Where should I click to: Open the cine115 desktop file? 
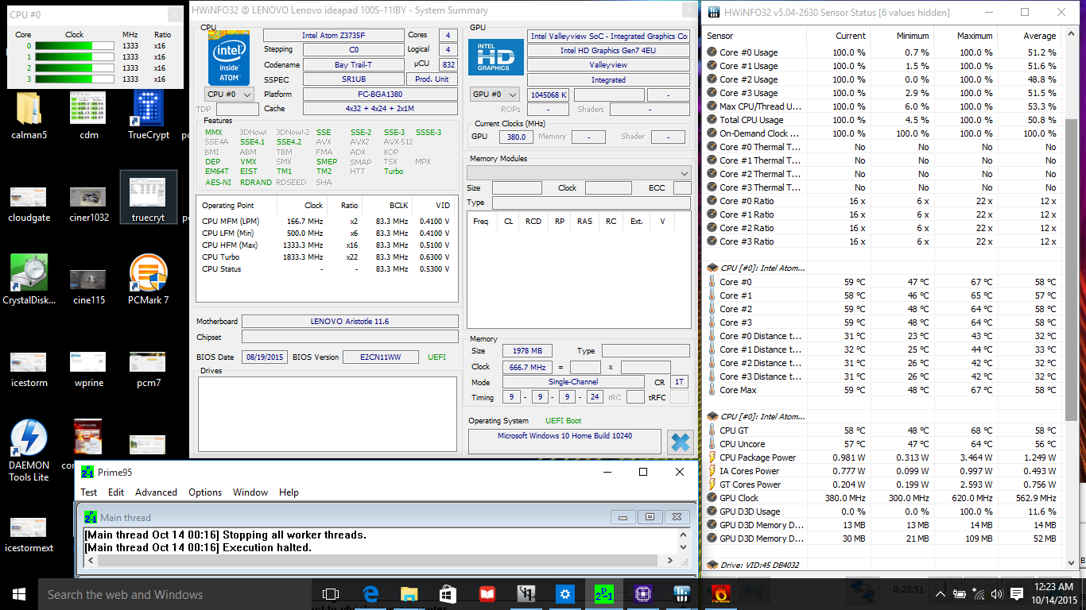pos(89,286)
